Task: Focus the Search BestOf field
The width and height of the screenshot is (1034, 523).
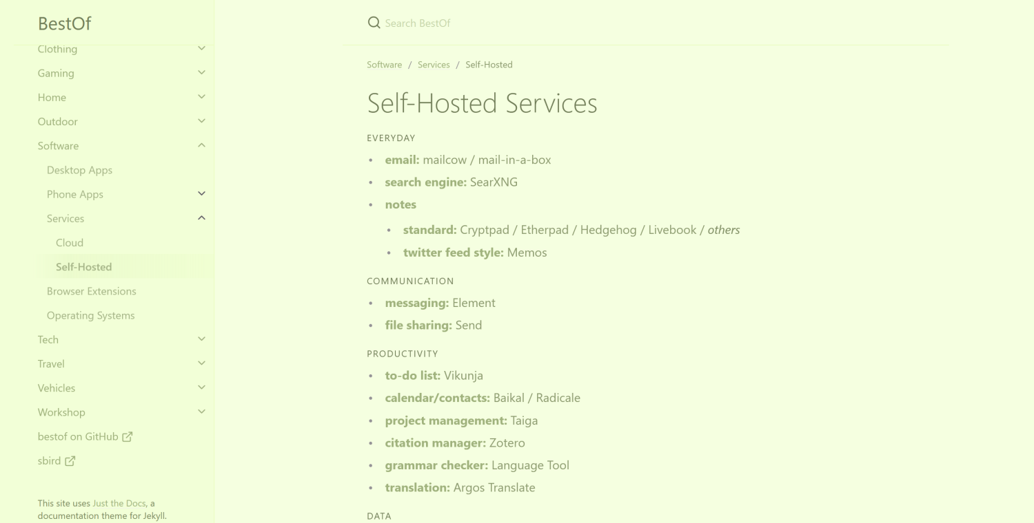Action: coord(655,23)
